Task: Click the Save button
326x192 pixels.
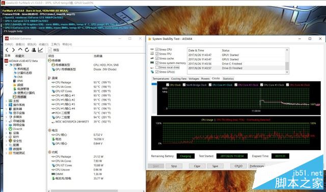Action: [x=215, y=166]
